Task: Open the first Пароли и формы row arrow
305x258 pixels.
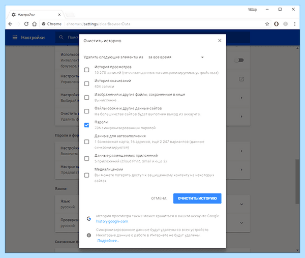Action: click(x=241, y=151)
